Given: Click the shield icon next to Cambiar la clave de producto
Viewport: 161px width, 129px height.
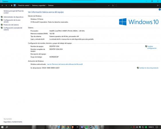Looking at the screenshot, I should click(138, 68).
